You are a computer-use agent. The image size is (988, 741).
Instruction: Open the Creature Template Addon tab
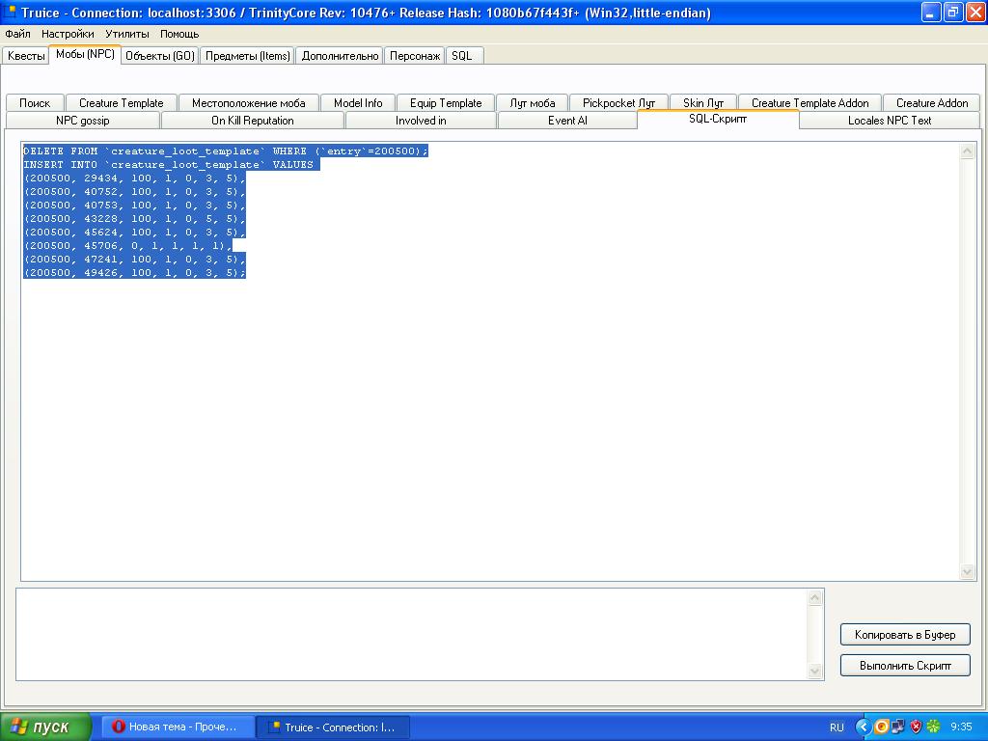(x=810, y=102)
